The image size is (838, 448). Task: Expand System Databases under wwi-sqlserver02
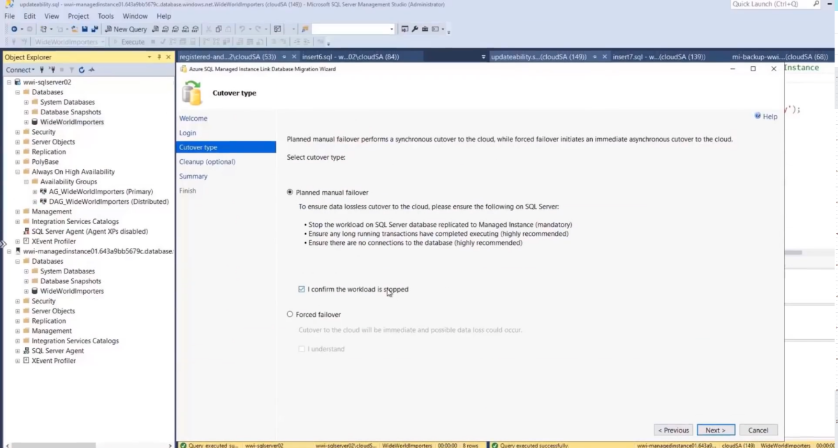click(x=27, y=103)
